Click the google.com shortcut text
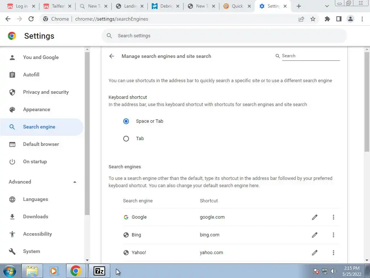370x278 pixels. click(x=212, y=217)
